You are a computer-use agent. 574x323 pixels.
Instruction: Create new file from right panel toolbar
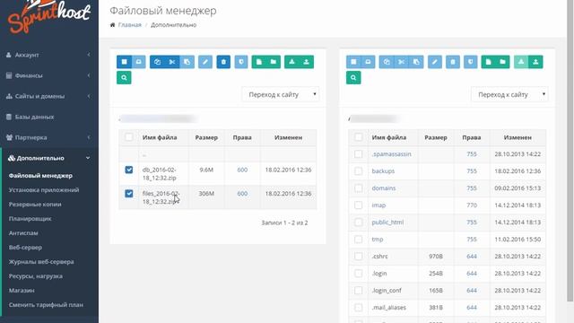pyautogui.click(x=488, y=62)
